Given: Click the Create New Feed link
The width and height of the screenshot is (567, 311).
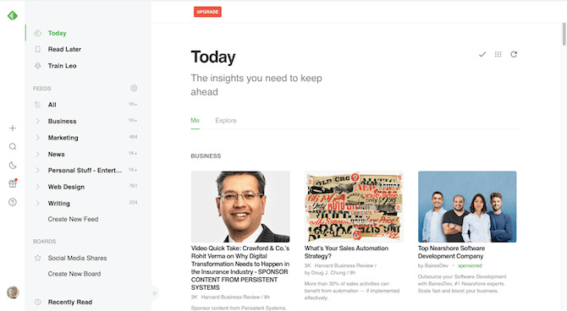Looking at the screenshot, I should tap(73, 219).
